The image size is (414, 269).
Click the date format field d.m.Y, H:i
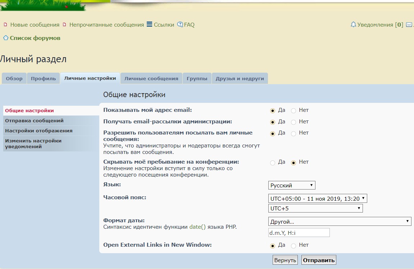tap(299, 233)
